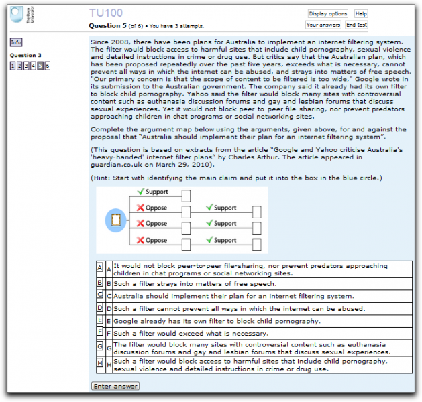Image resolution: width=422 pixels, height=402 pixels.
Task: Click empty box after top Support branch
Action: pyautogui.click(x=186, y=196)
